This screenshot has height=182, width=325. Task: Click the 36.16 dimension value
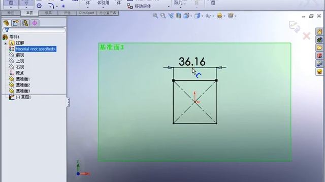pos(192,62)
